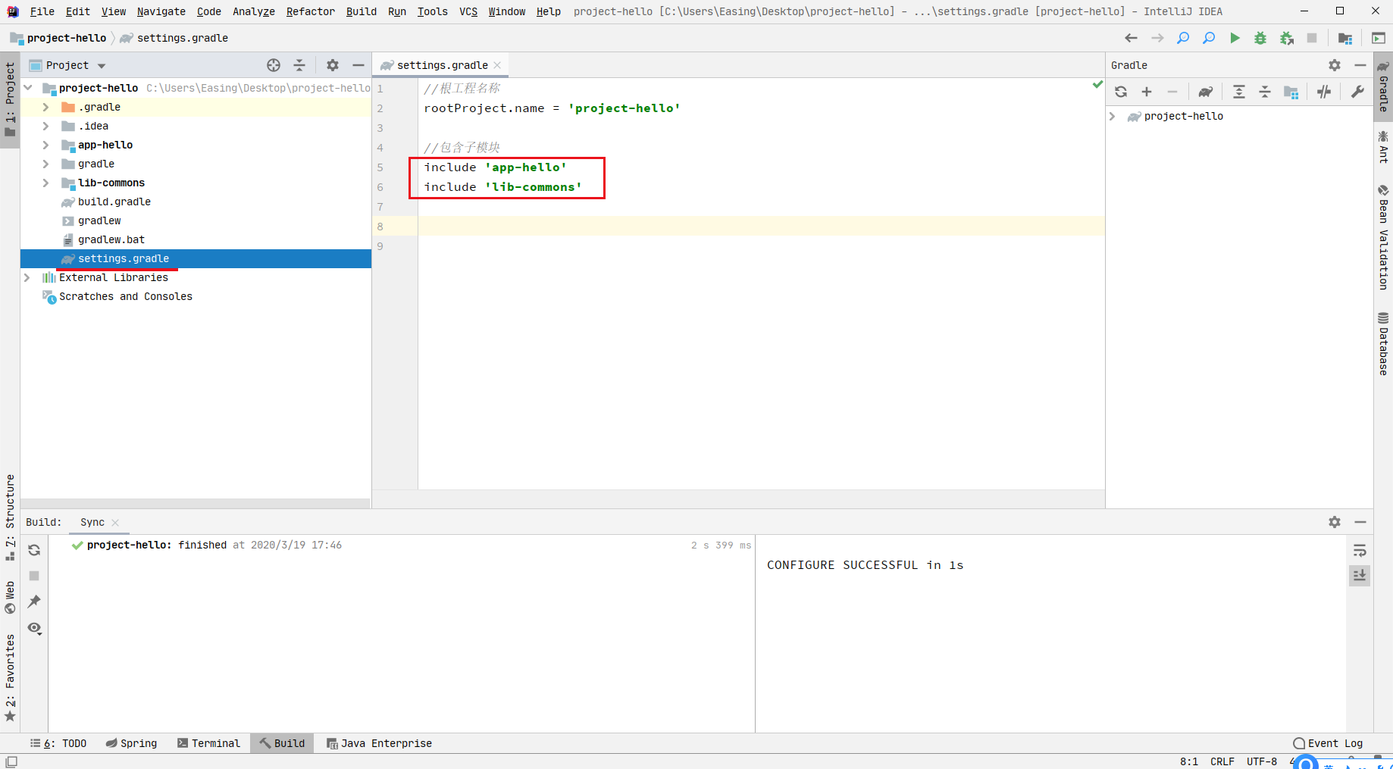
Task: Locate current file via crosshair icon
Action: [x=274, y=65]
